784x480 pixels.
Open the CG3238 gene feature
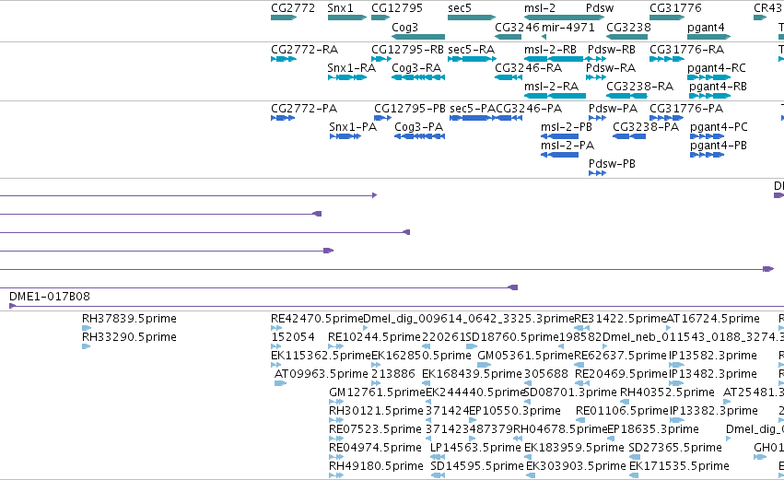pos(627,37)
